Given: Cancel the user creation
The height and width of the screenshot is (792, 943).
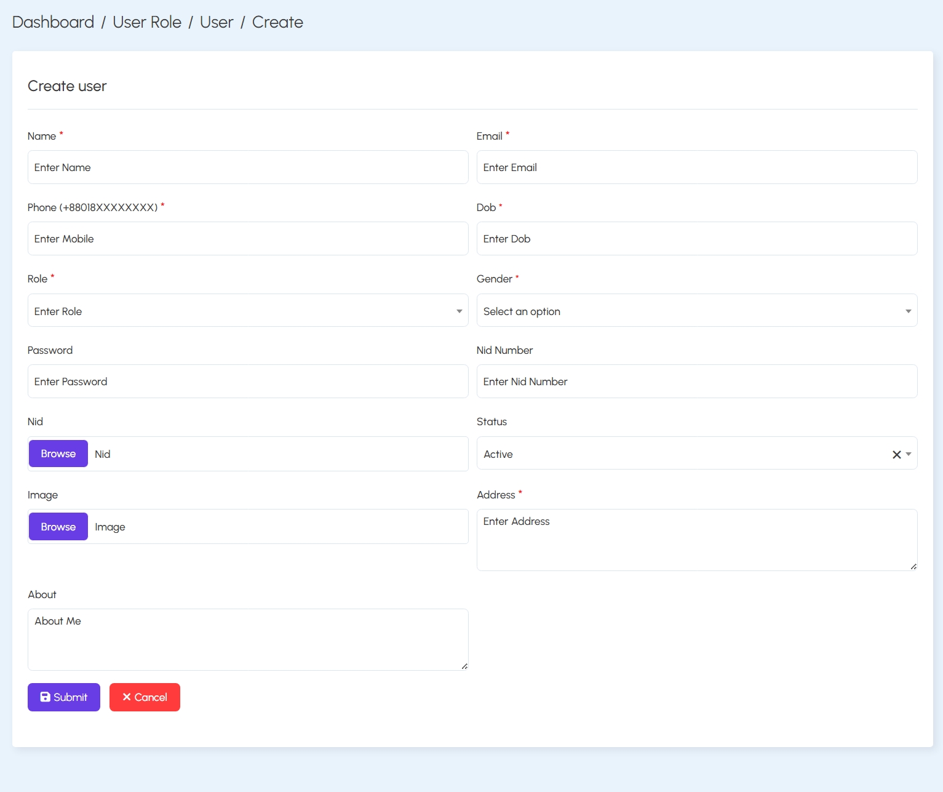Looking at the screenshot, I should 145,697.
